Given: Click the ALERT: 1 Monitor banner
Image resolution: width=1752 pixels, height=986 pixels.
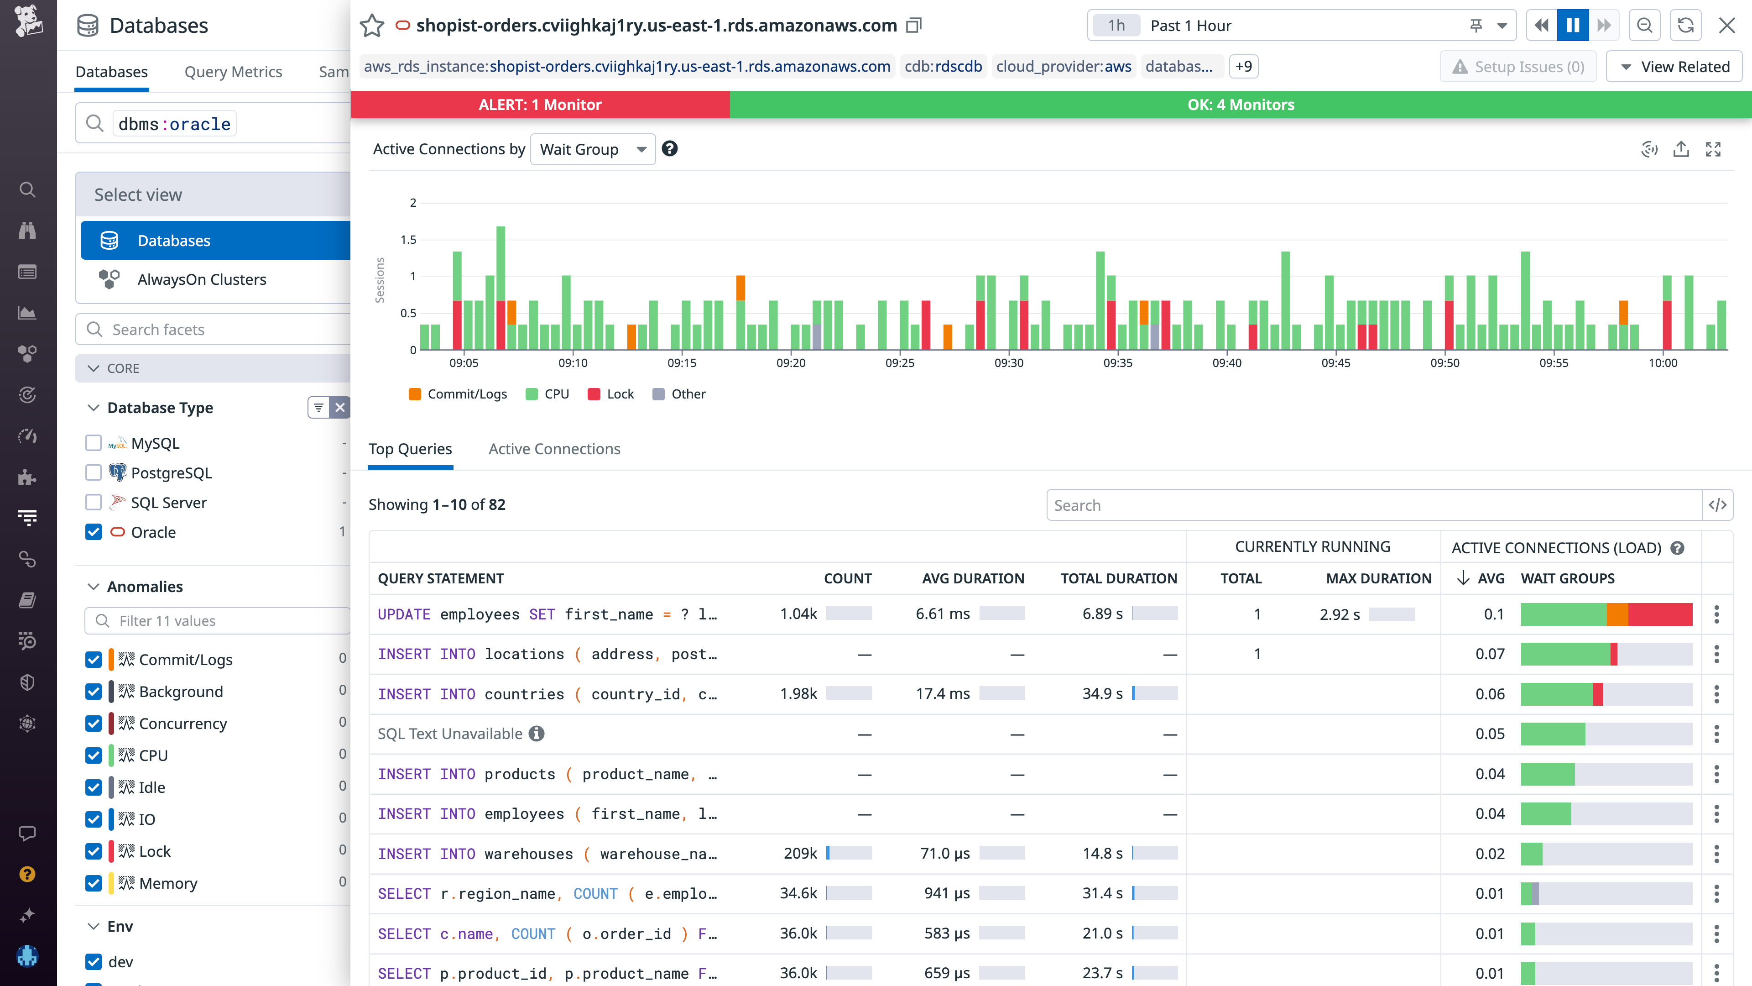Looking at the screenshot, I should coord(540,104).
